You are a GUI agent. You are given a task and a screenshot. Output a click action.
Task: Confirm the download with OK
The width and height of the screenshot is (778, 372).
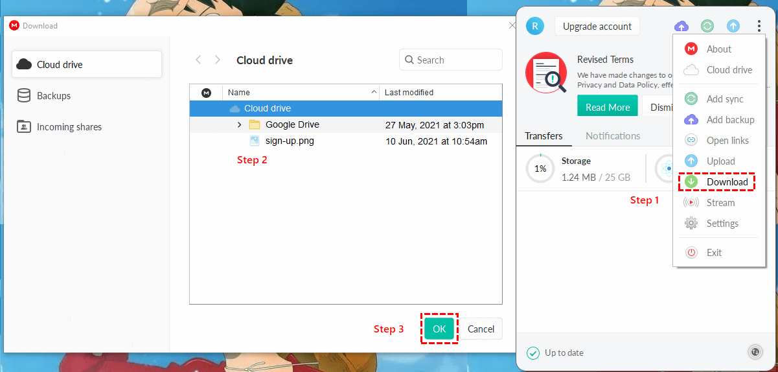439,329
